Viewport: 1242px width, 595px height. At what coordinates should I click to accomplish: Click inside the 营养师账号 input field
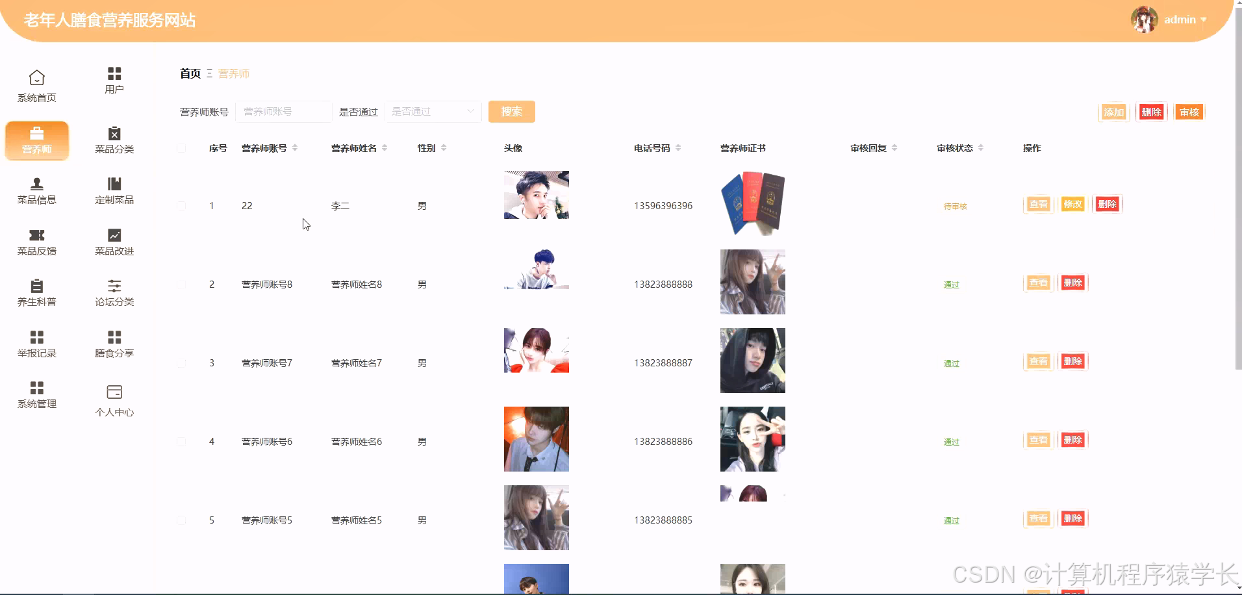283,111
